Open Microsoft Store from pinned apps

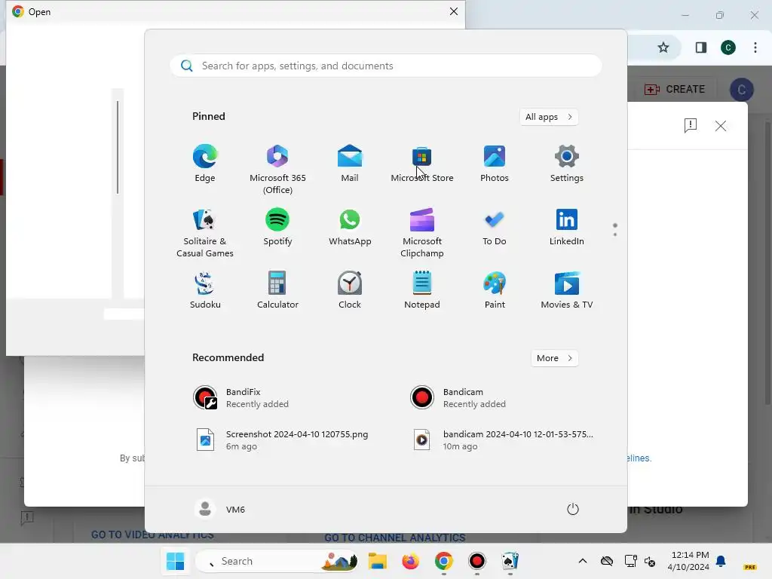coord(422,164)
